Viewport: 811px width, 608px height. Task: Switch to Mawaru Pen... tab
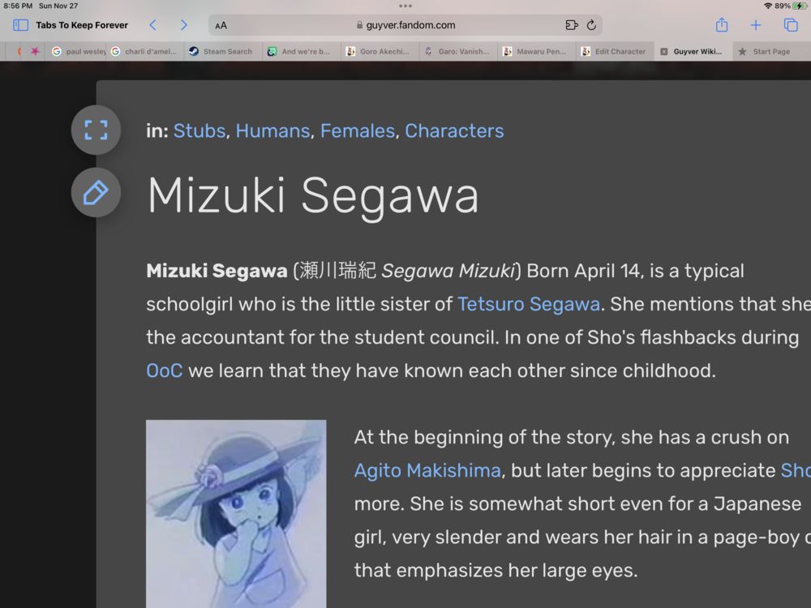(537, 51)
